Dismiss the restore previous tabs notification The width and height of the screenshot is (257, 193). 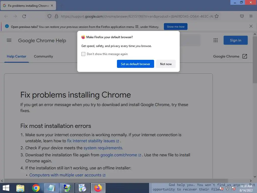pos(251,26)
